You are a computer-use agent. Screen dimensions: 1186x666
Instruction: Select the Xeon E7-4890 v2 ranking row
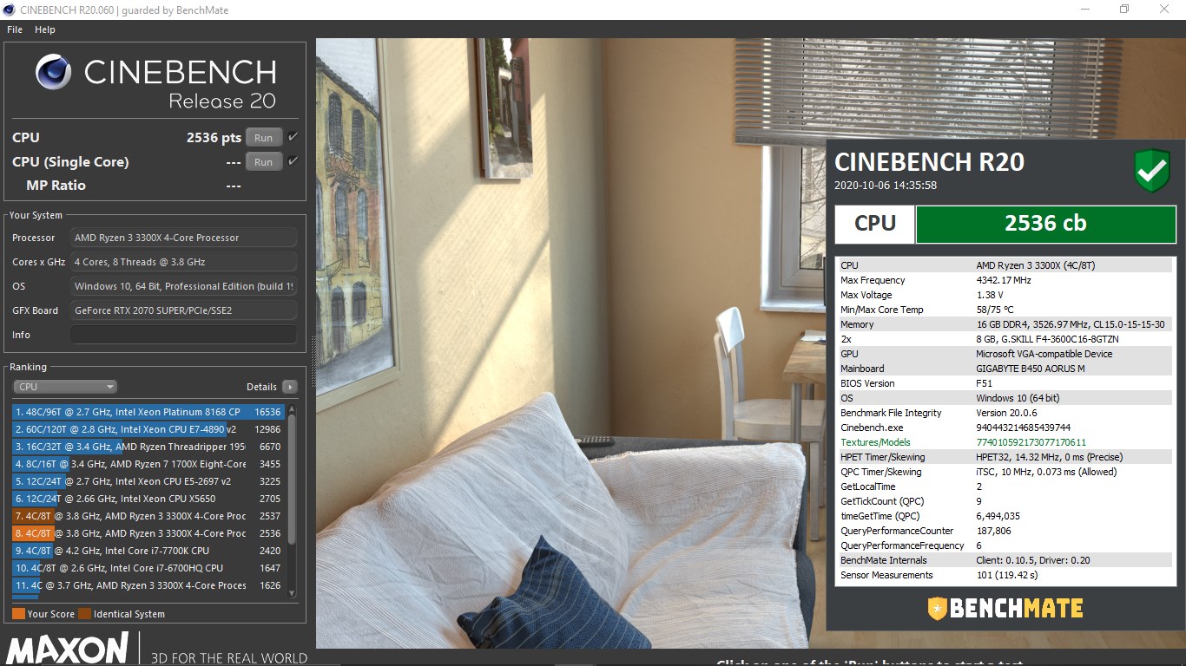149,429
